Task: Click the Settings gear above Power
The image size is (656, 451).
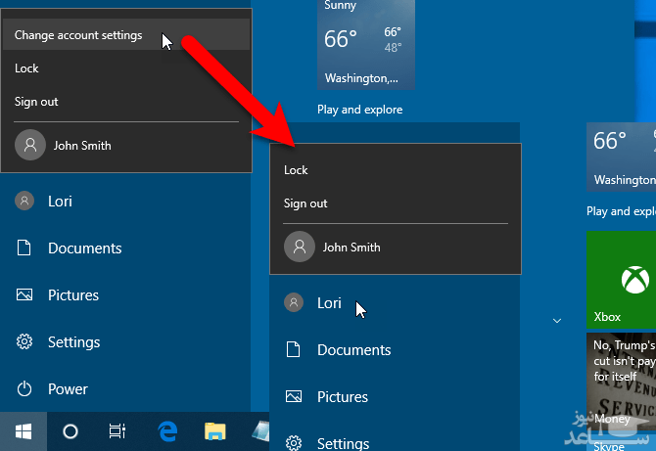Action: coord(24,342)
